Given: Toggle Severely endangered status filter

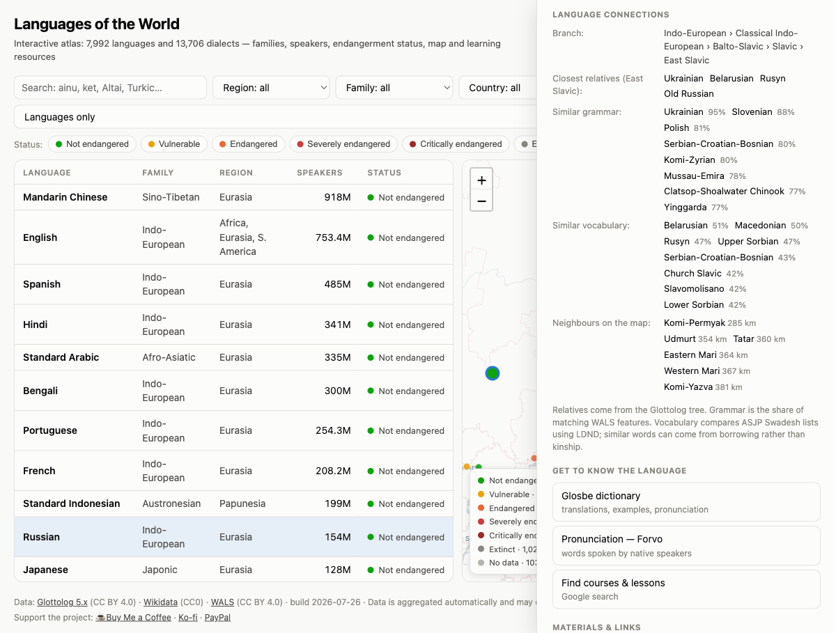Looking at the screenshot, I should pos(343,144).
